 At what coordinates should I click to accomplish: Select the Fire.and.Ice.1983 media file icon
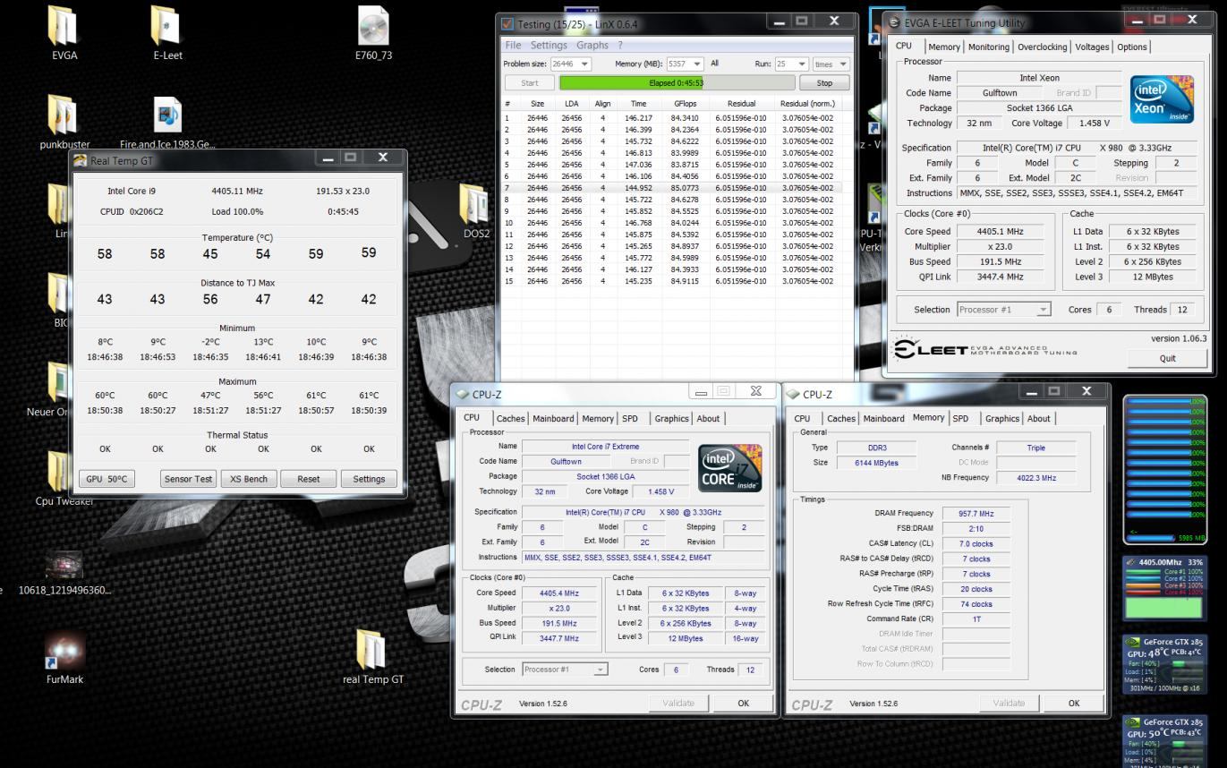point(167,116)
